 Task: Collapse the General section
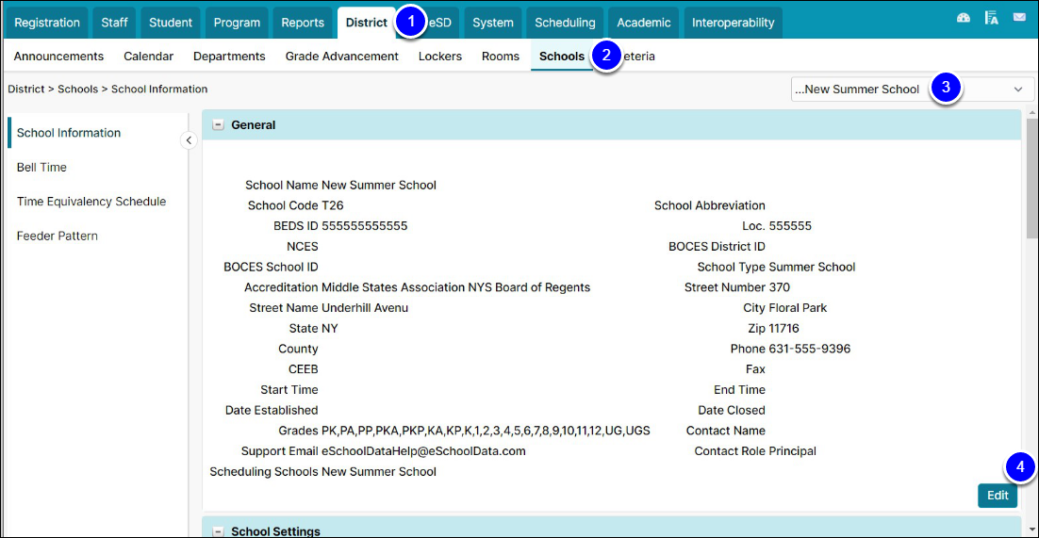(x=218, y=124)
